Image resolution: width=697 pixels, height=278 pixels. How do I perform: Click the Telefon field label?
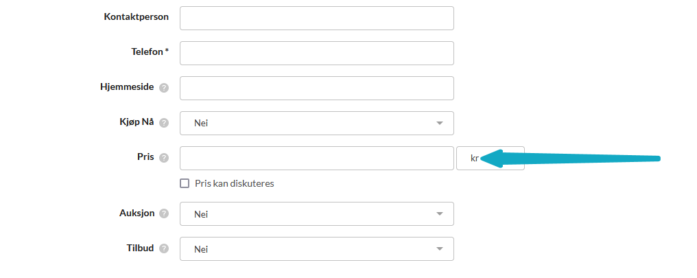coord(150,51)
